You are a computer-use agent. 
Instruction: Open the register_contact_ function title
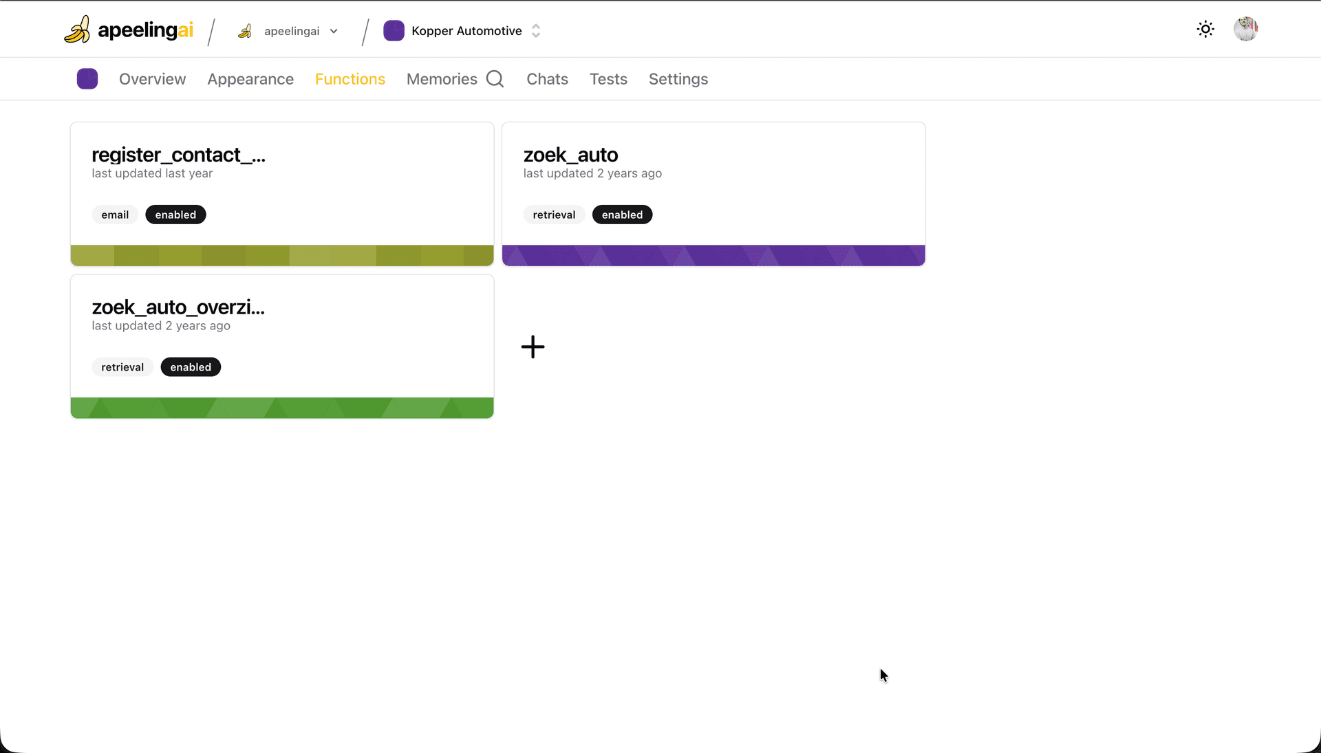[178, 155]
